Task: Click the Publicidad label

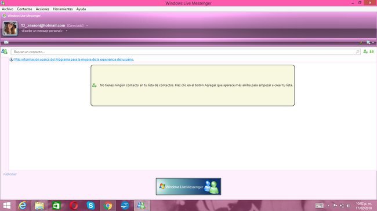Action: [x=10, y=175]
